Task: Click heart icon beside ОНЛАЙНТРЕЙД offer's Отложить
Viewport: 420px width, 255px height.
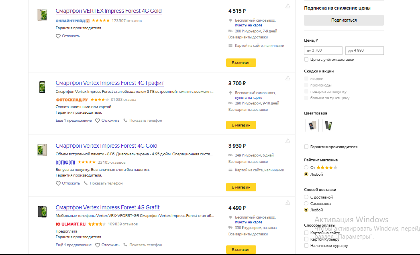Action: click(x=58, y=36)
